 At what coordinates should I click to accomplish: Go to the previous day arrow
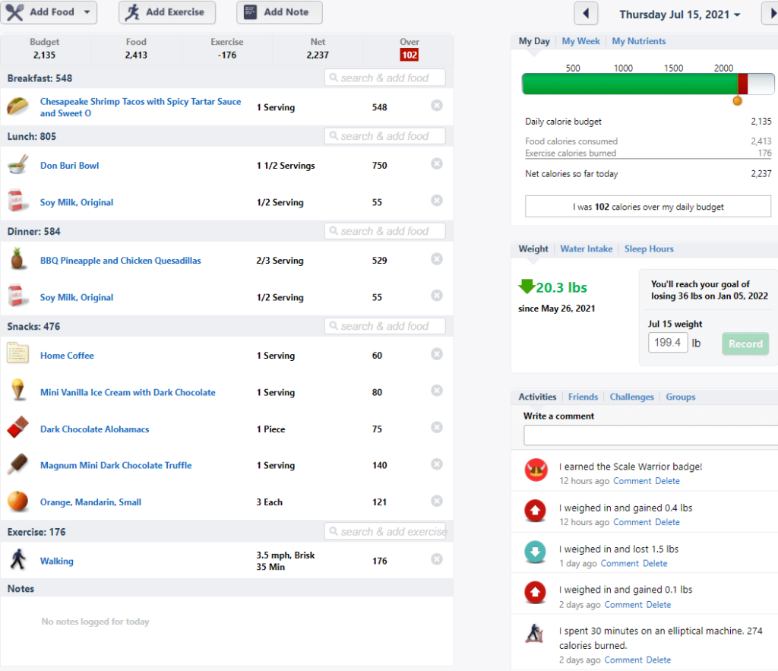tap(586, 14)
